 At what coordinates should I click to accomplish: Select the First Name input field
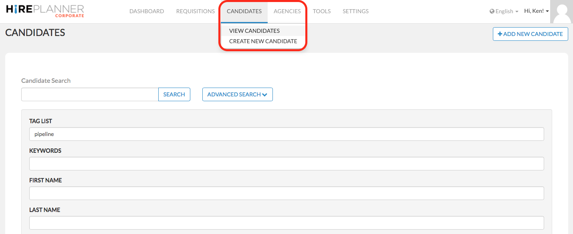coord(286,193)
